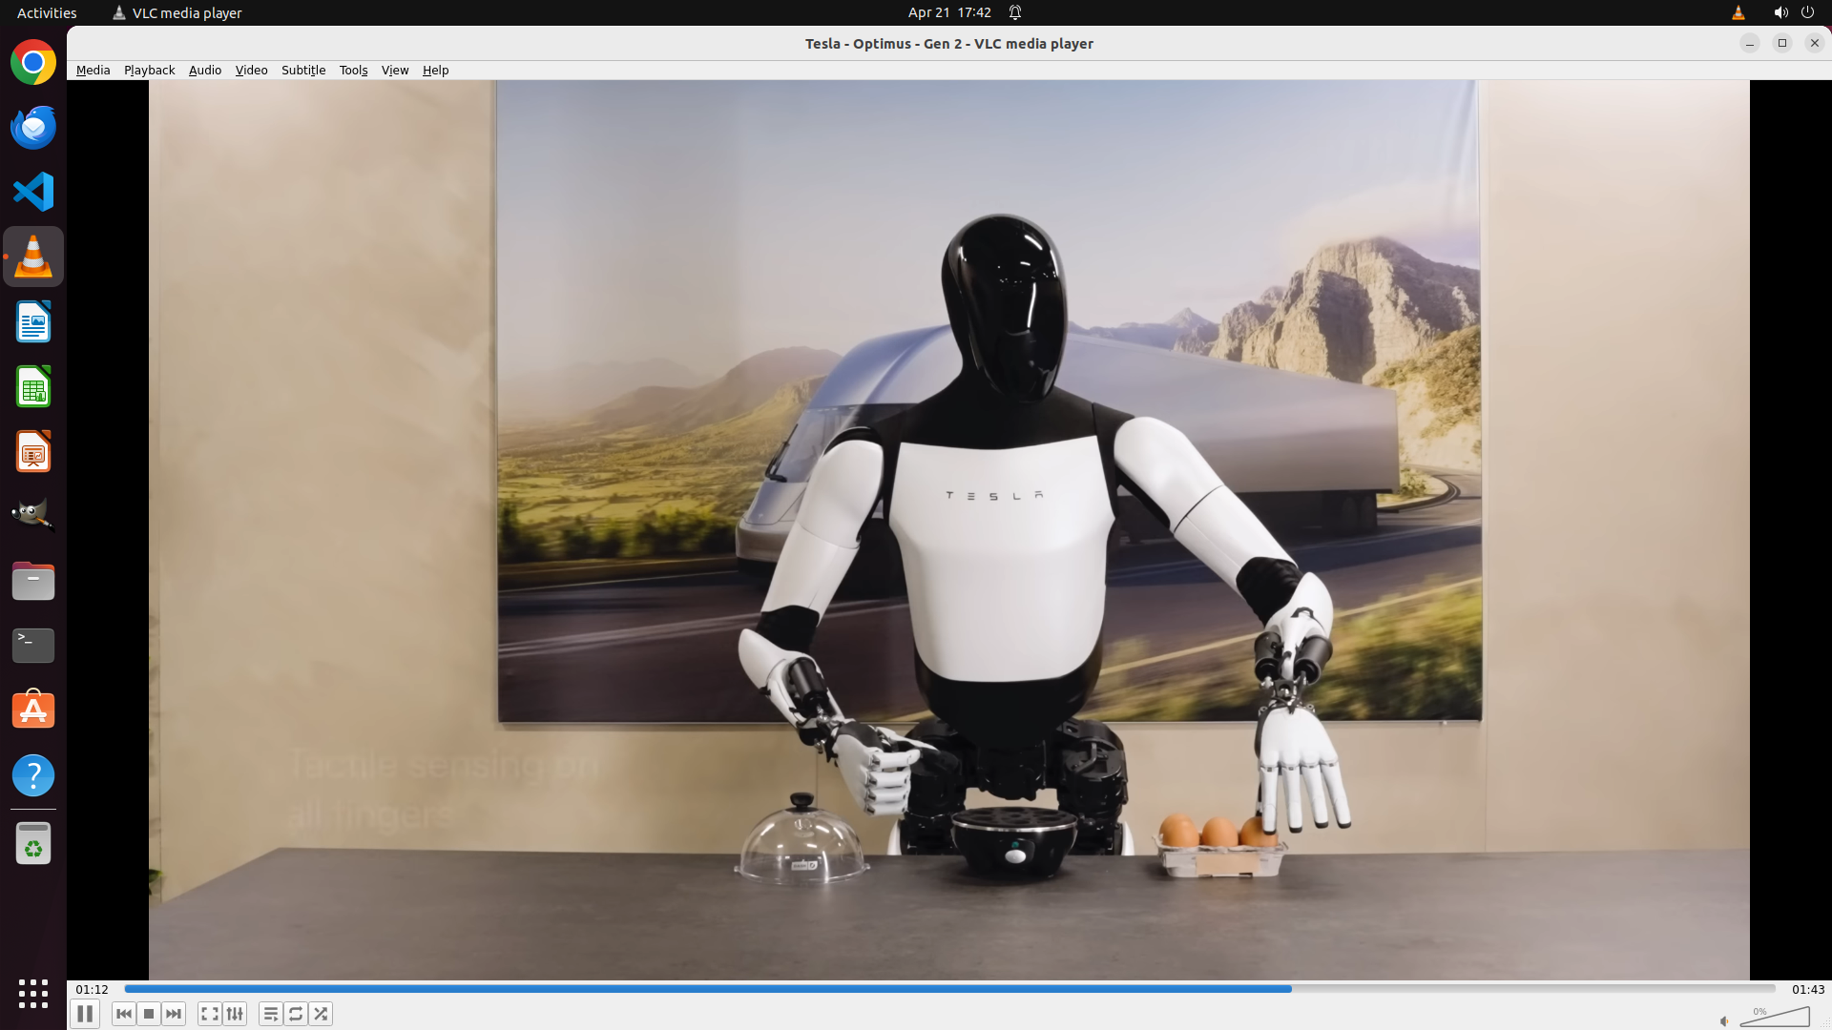Open the Playback menu
The height and width of the screenshot is (1030, 1832).
[x=149, y=70]
